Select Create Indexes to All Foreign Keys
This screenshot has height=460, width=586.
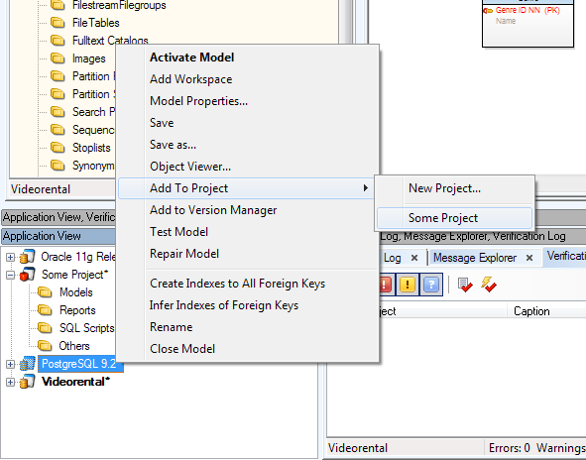coord(248,284)
